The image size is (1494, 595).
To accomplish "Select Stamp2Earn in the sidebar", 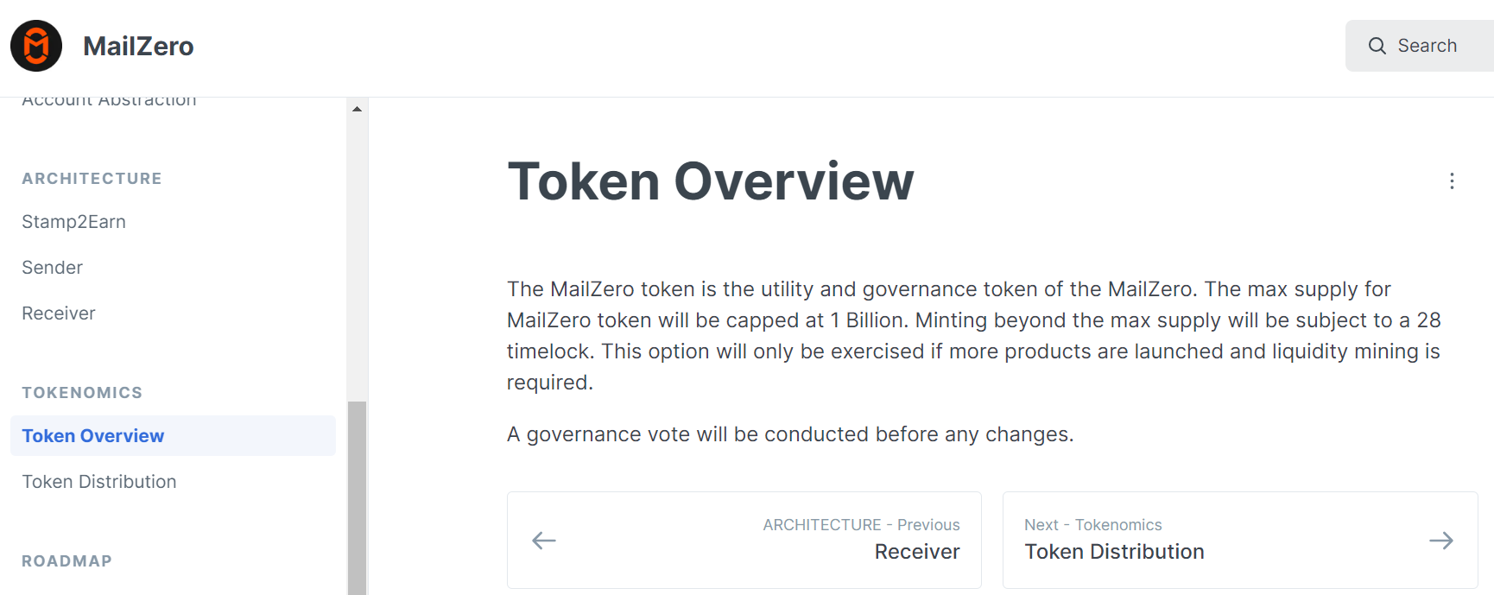I will [73, 222].
